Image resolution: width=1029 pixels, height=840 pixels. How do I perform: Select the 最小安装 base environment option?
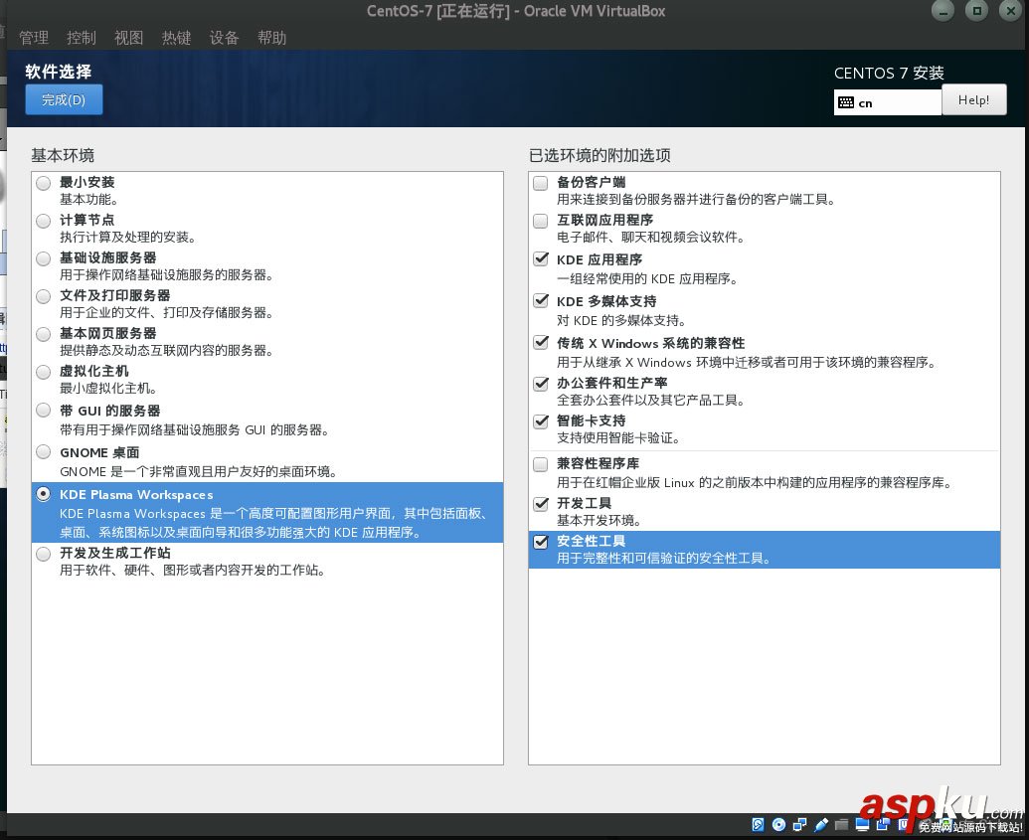pyautogui.click(x=43, y=182)
